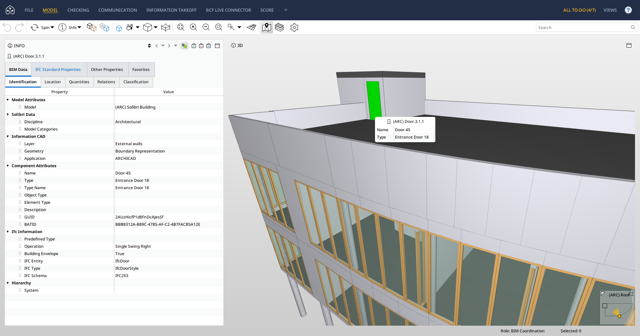The height and width of the screenshot is (336, 640).
Task: Open the help question mark icon
Action: pyautogui.click(x=628, y=10)
